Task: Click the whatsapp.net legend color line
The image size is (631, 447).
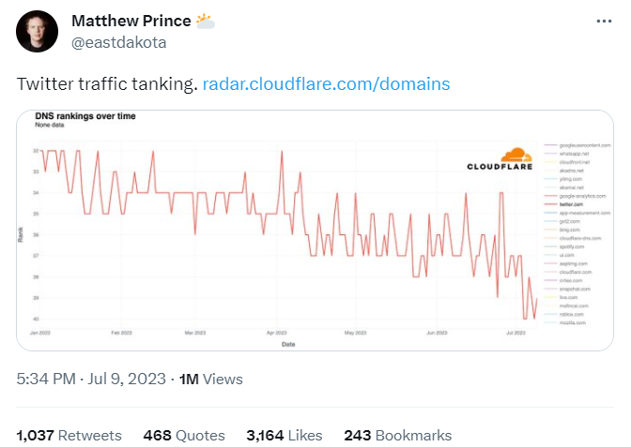Action: [550, 154]
